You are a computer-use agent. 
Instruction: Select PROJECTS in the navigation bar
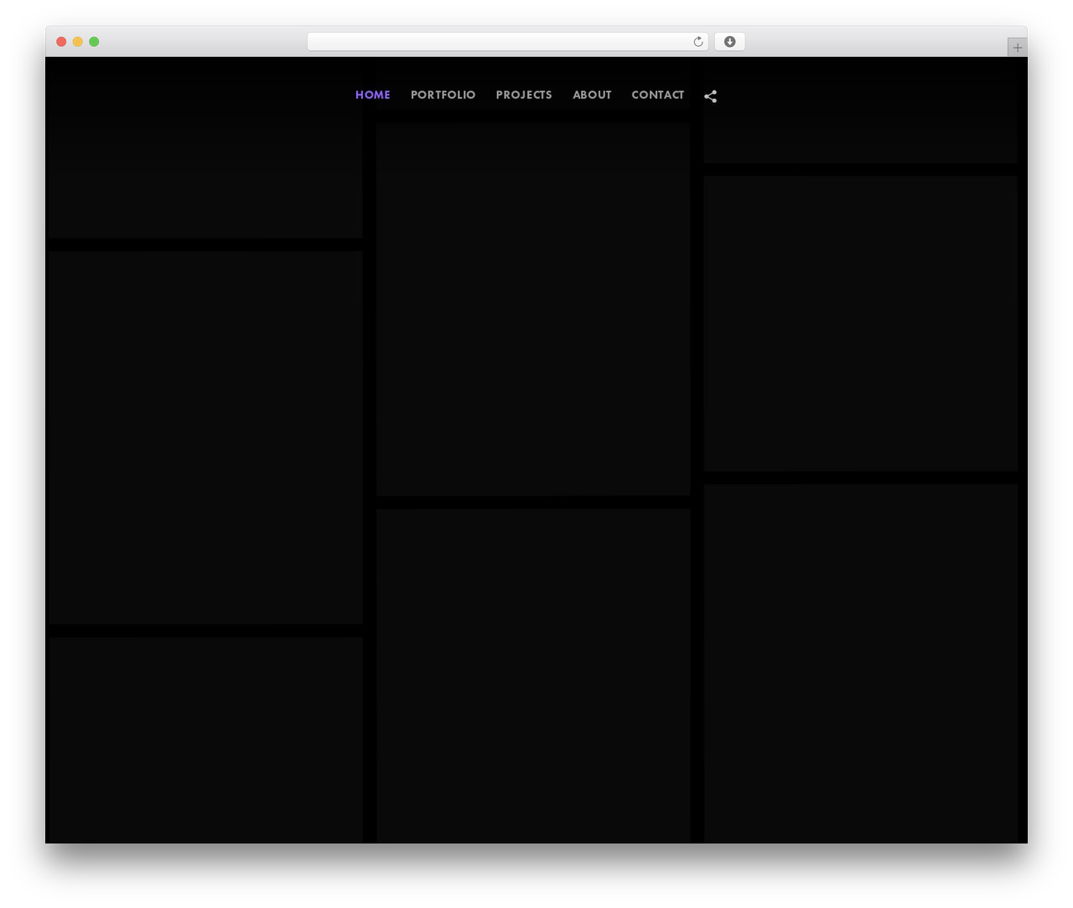pyautogui.click(x=524, y=95)
